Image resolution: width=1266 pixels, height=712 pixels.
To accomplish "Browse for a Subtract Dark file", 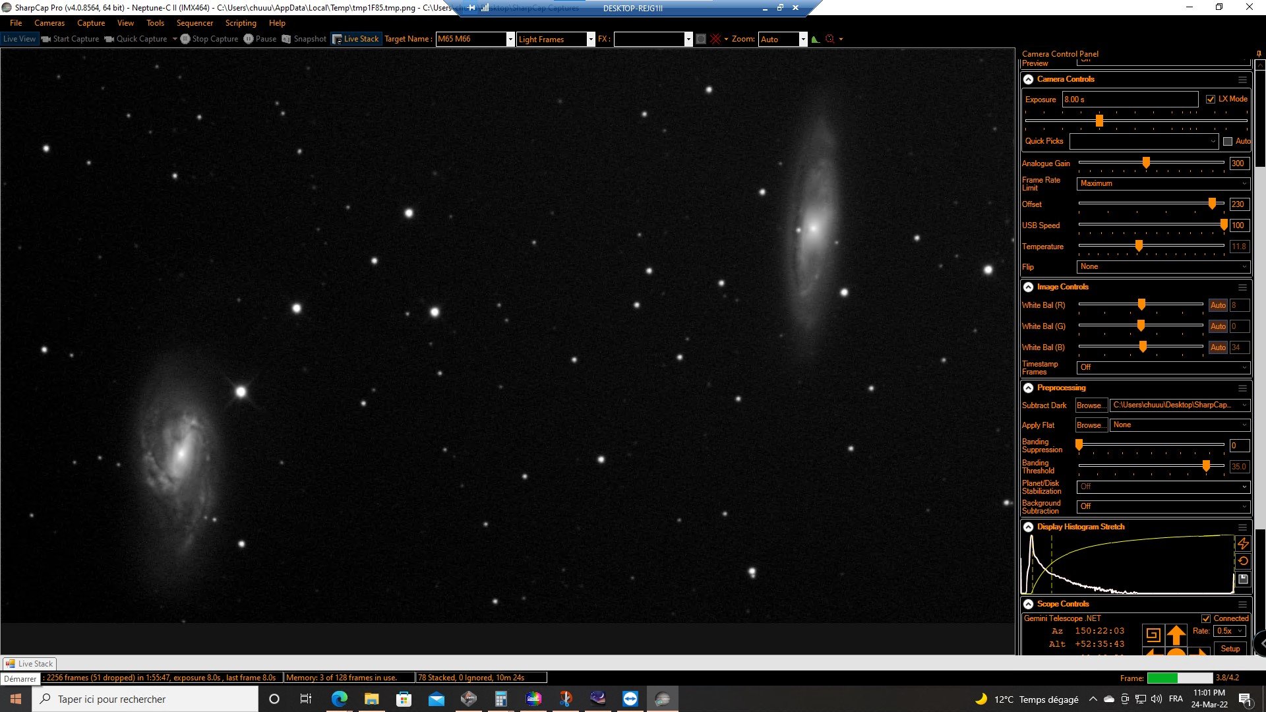I will click(x=1091, y=405).
